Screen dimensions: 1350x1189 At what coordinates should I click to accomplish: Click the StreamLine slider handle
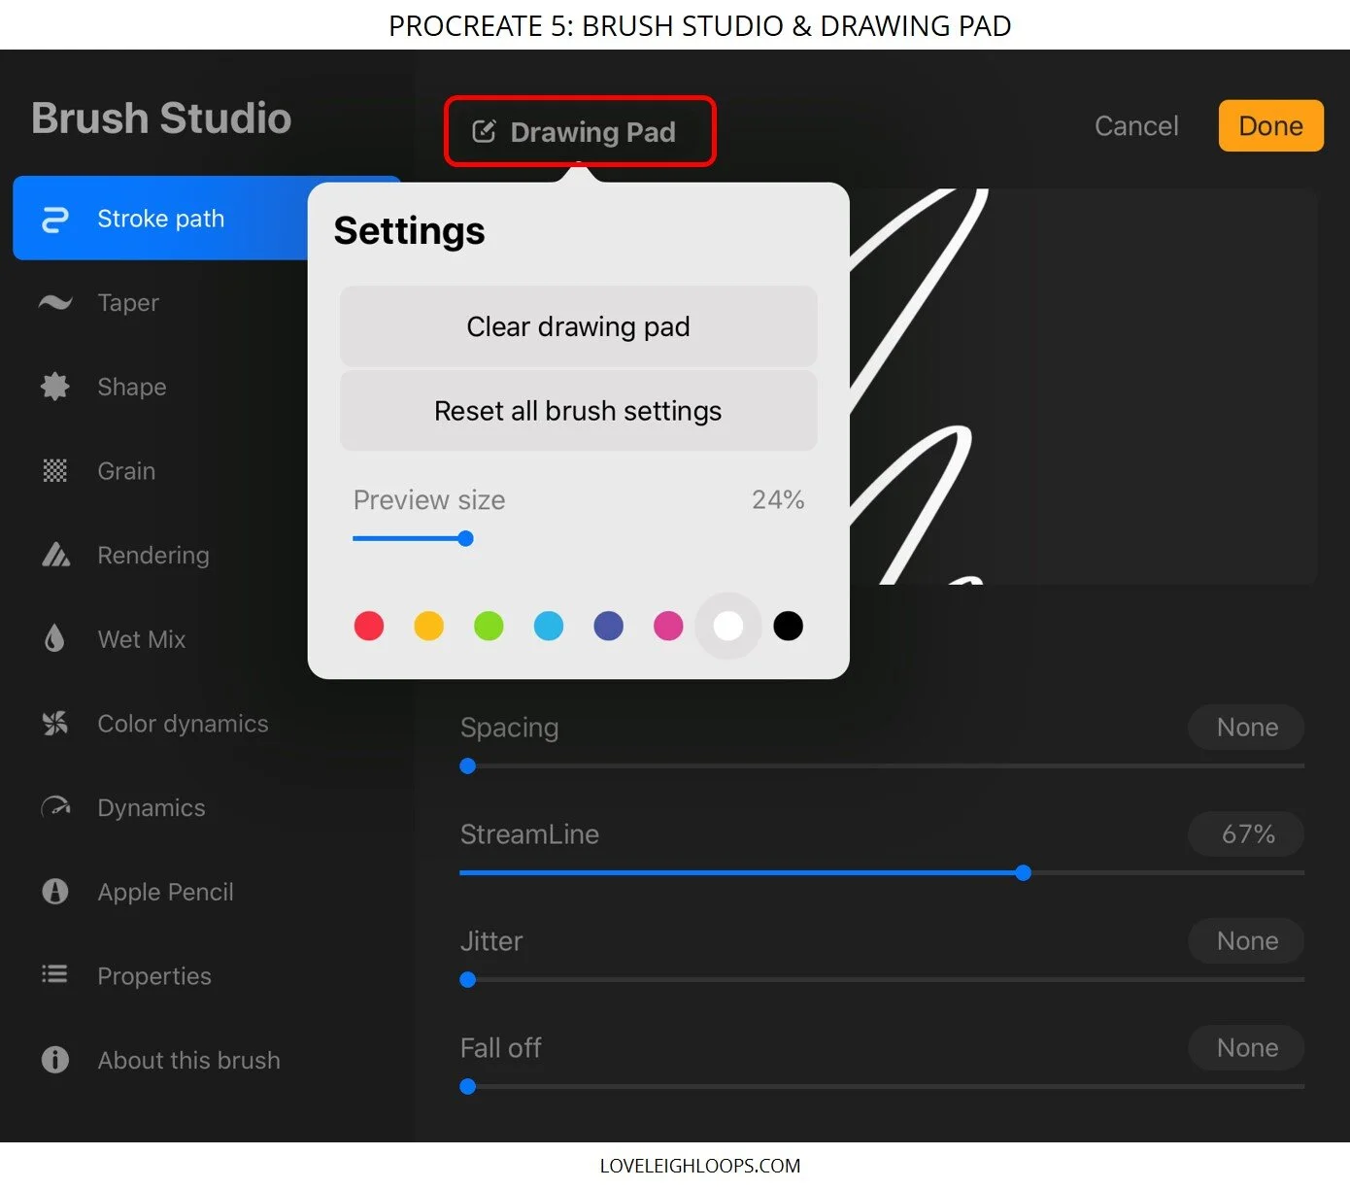click(x=1023, y=872)
